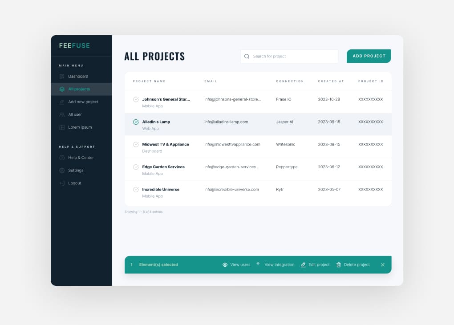Close the selection action bar
The height and width of the screenshot is (325, 454).
[382, 265]
